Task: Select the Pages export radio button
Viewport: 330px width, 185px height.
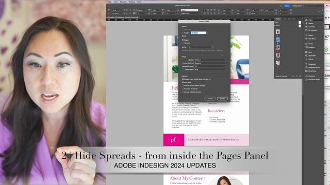Action: [183, 40]
